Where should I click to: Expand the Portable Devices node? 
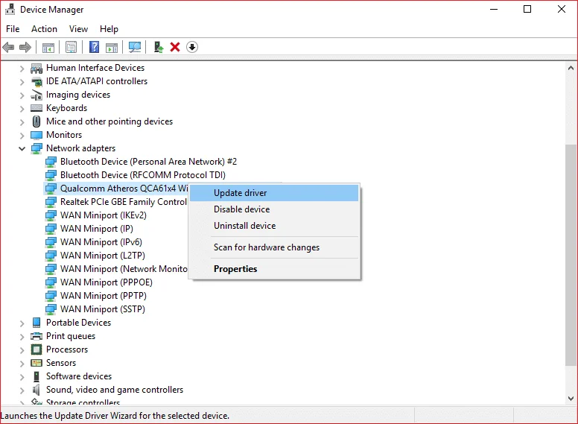tap(22, 323)
